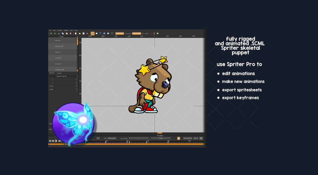This screenshot has width=318, height=175.
Task: Click the animation length field showing 1000
Action: click(161, 138)
